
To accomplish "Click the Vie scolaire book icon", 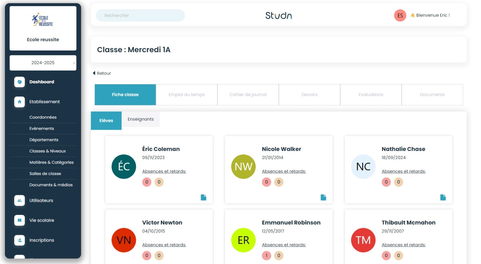I will (19, 220).
